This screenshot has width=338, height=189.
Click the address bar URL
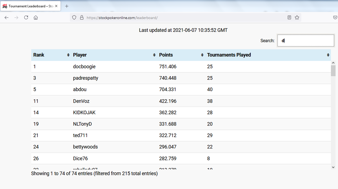[x=122, y=17]
